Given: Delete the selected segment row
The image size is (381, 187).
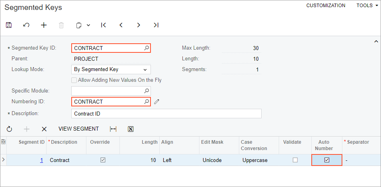Looking at the screenshot, I should coord(44,129).
